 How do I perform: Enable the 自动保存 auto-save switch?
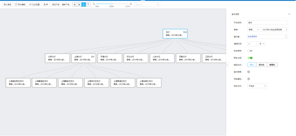pyautogui.click(x=250, y=51)
